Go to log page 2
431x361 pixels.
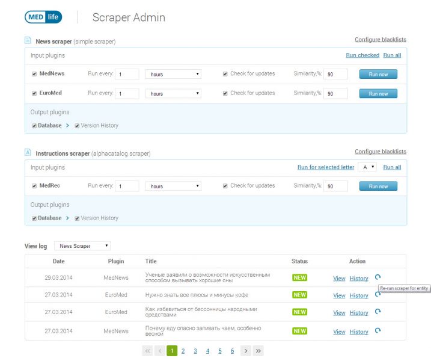coord(183,351)
